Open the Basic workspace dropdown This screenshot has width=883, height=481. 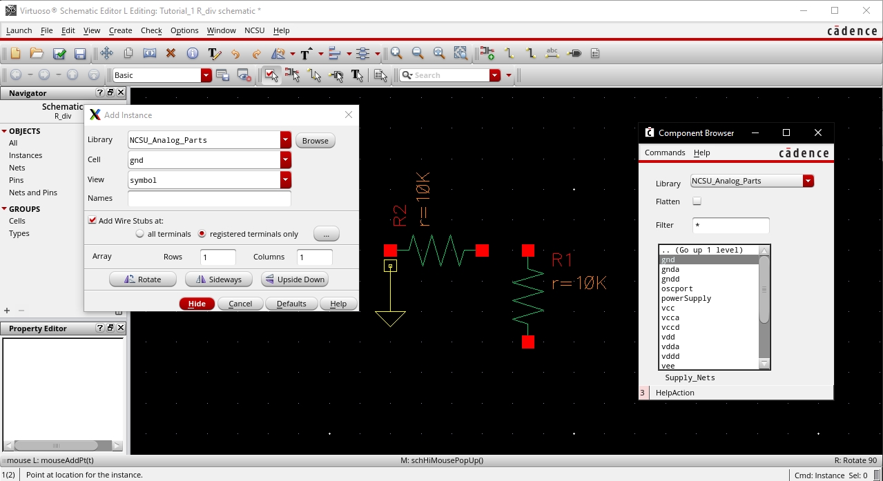coord(206,75)
